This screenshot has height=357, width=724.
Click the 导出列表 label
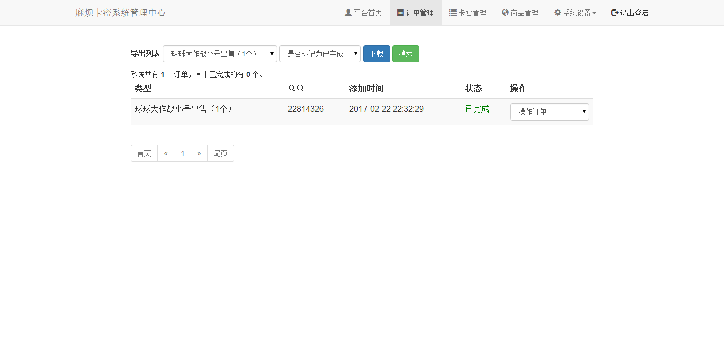pos(145,54)
